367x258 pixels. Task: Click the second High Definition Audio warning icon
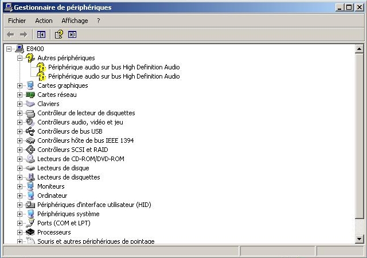pyautogui.click(x=41, y=76)
